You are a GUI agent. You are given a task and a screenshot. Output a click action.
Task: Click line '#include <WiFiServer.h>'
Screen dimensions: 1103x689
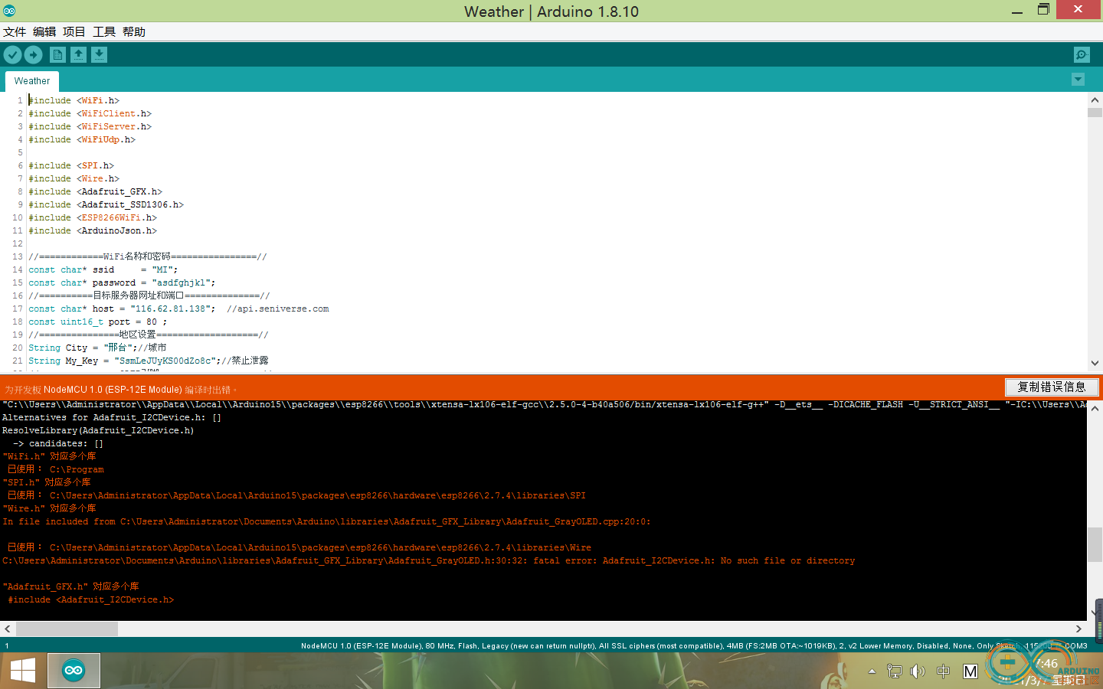click(x=90, y=126)
